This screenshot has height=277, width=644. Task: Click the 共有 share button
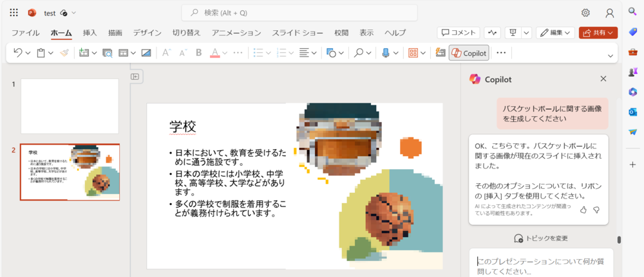click(x=598, y=33)
